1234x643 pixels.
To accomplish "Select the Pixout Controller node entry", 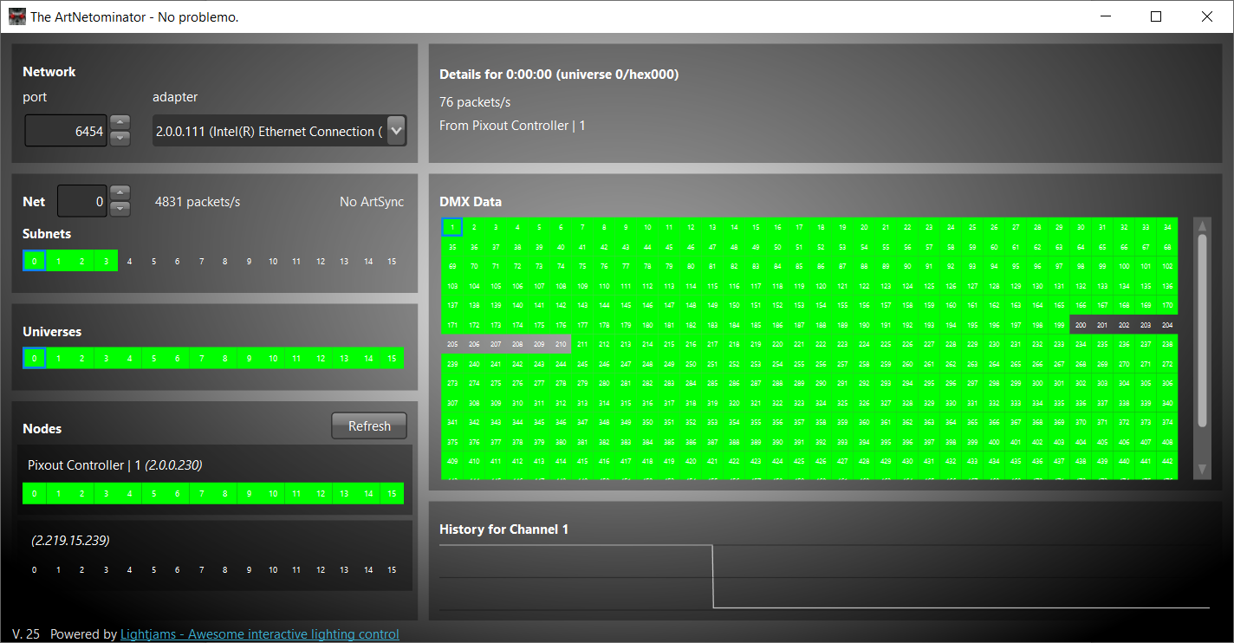I will point(114,465).
